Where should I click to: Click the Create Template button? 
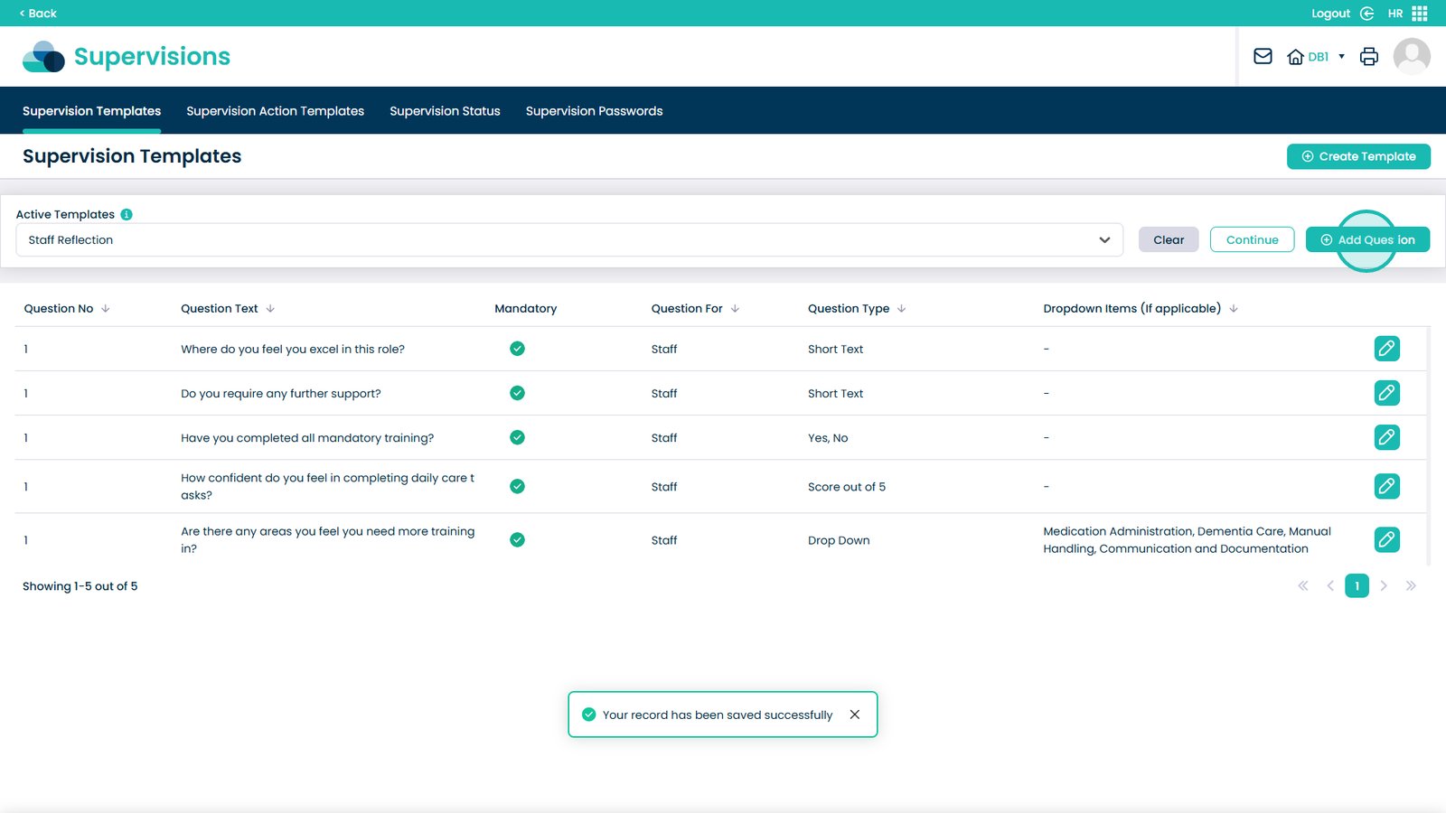(x=1357, y=156)
